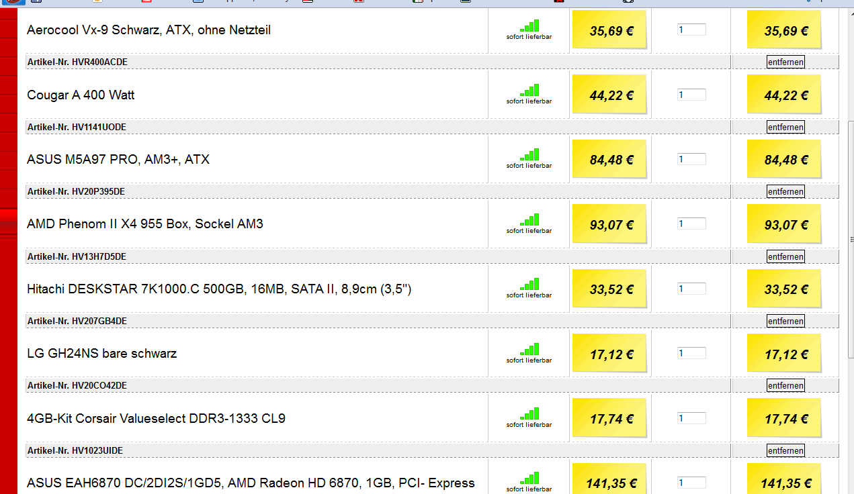854x494 pixels.
Task: Click unit price 35,69 € of Aerocool
Action: 609,30
